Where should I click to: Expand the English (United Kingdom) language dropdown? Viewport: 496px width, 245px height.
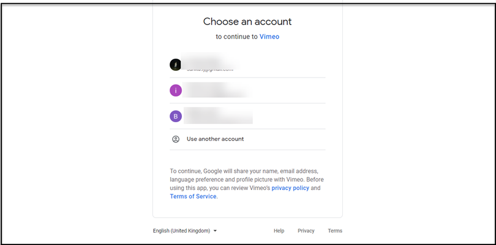point(185,231)
